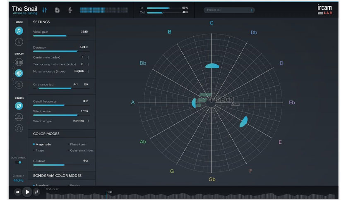
Task: Click The Snail Absolute Tuning title
Action: (24, 10)
